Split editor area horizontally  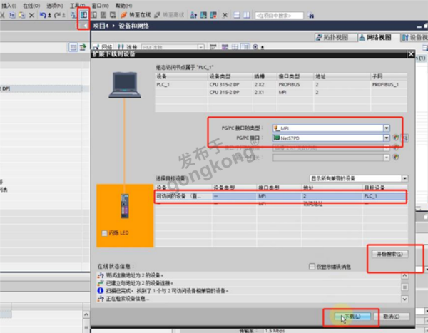(x=237, y=15)
